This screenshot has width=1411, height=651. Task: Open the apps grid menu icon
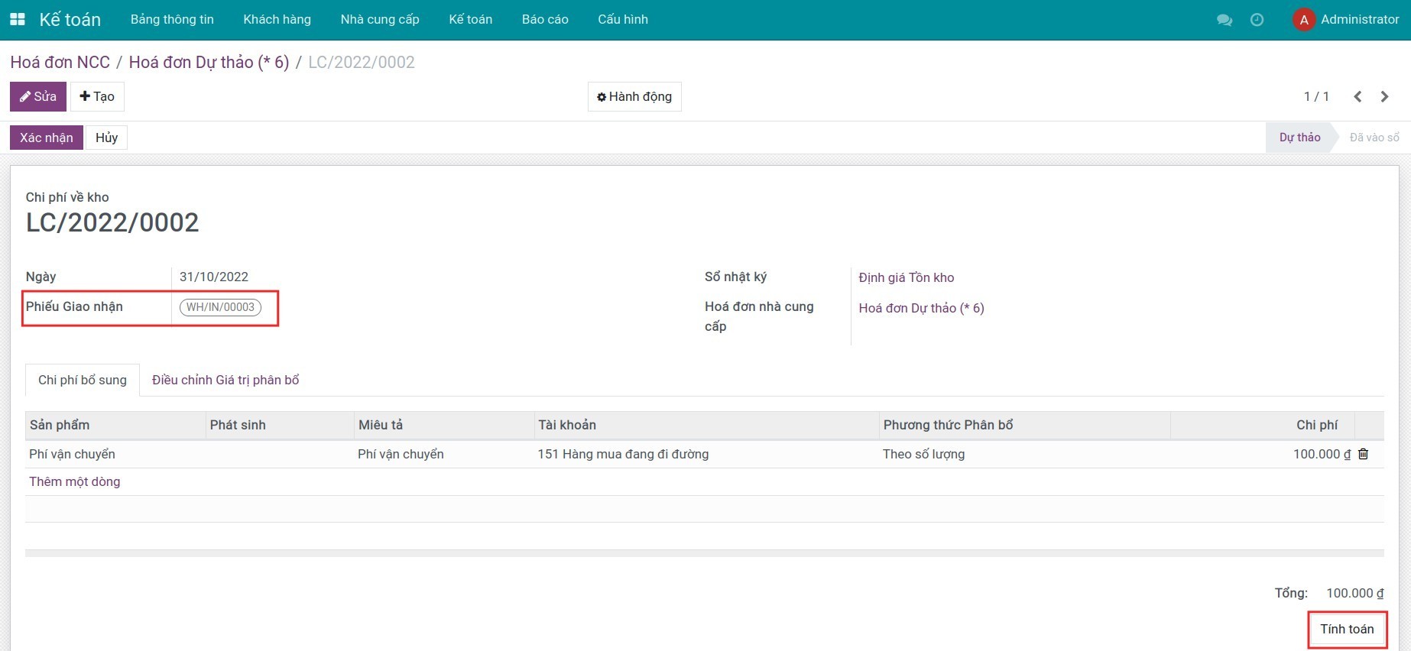pyautogui.click(x=17, y=19)
